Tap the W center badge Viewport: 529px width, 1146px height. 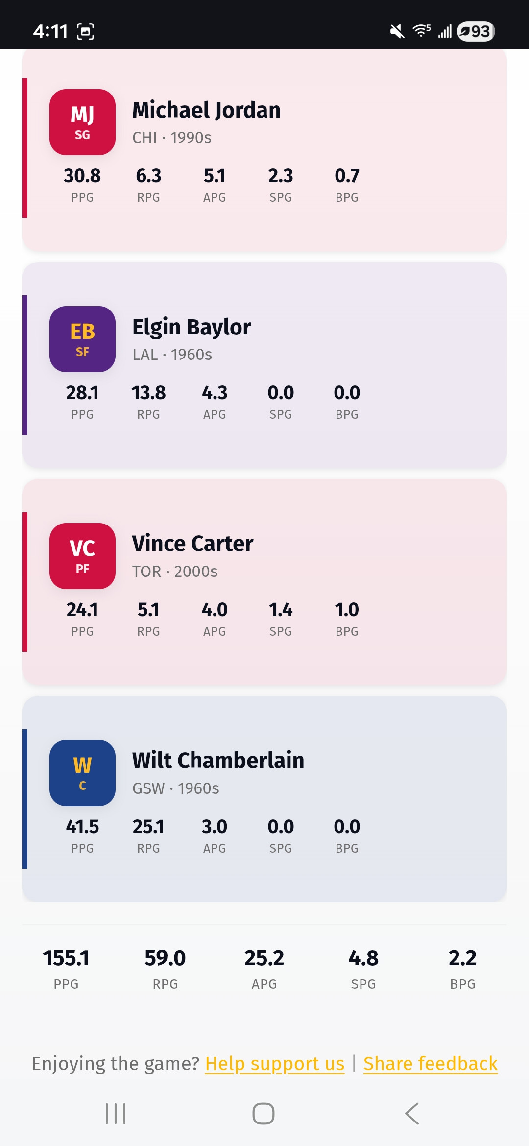coord(82,773)
